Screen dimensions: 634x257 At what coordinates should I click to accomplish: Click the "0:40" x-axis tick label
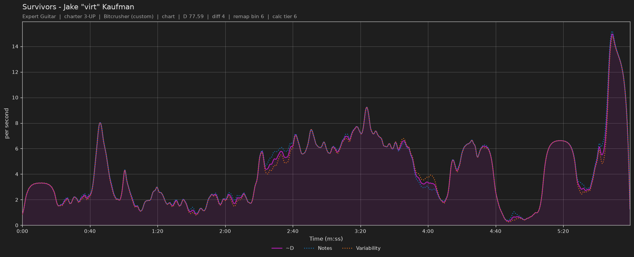tap(90, 231)
